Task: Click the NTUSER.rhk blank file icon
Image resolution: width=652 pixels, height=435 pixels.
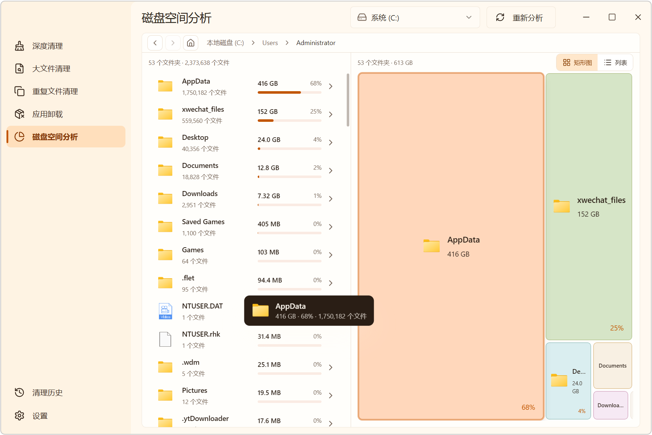Action: click(x=165, y=339)
